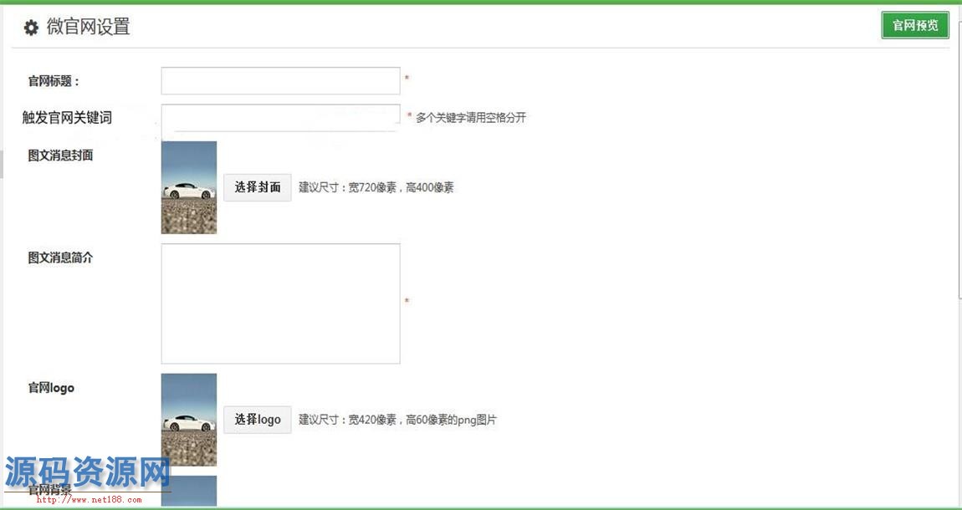Click the partially visible 官网背景 thumbnail

point(189,492)
